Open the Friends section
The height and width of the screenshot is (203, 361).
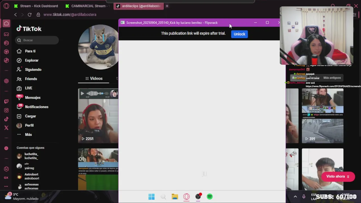coord(27,79)
